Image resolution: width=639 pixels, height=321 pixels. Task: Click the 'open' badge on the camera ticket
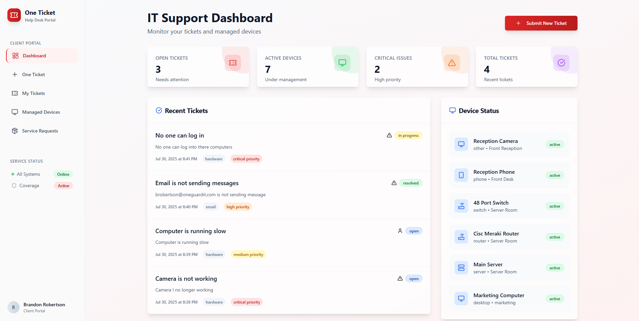coord(414,278)
